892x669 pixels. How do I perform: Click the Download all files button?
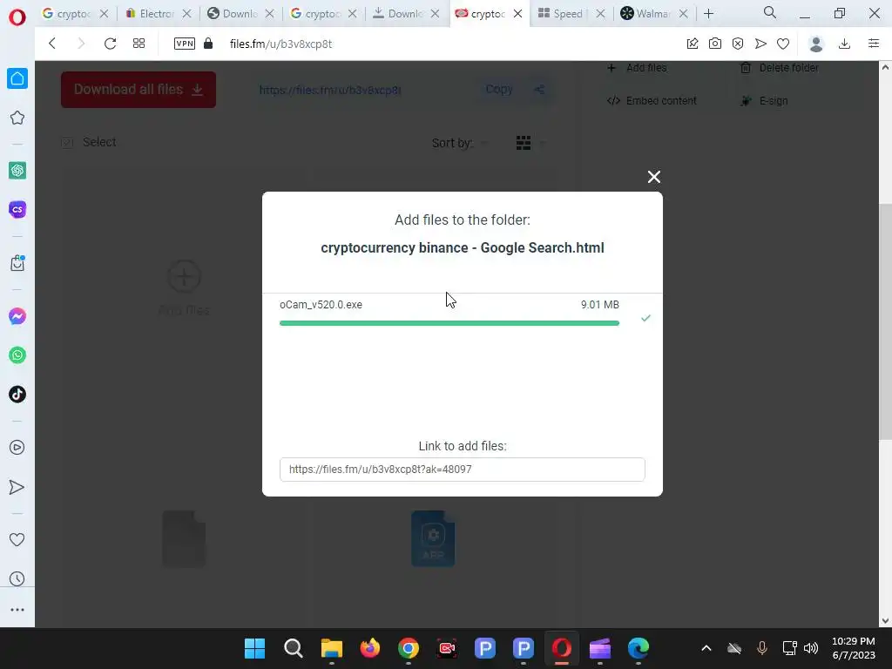139,90
